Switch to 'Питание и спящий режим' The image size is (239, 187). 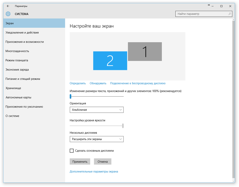[x=23, y=79]
